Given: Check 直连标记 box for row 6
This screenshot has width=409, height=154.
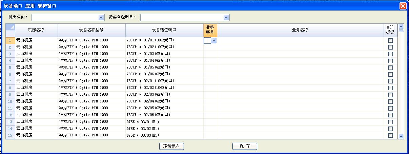Looking at the screenshot, I should (x=390, y=74).
